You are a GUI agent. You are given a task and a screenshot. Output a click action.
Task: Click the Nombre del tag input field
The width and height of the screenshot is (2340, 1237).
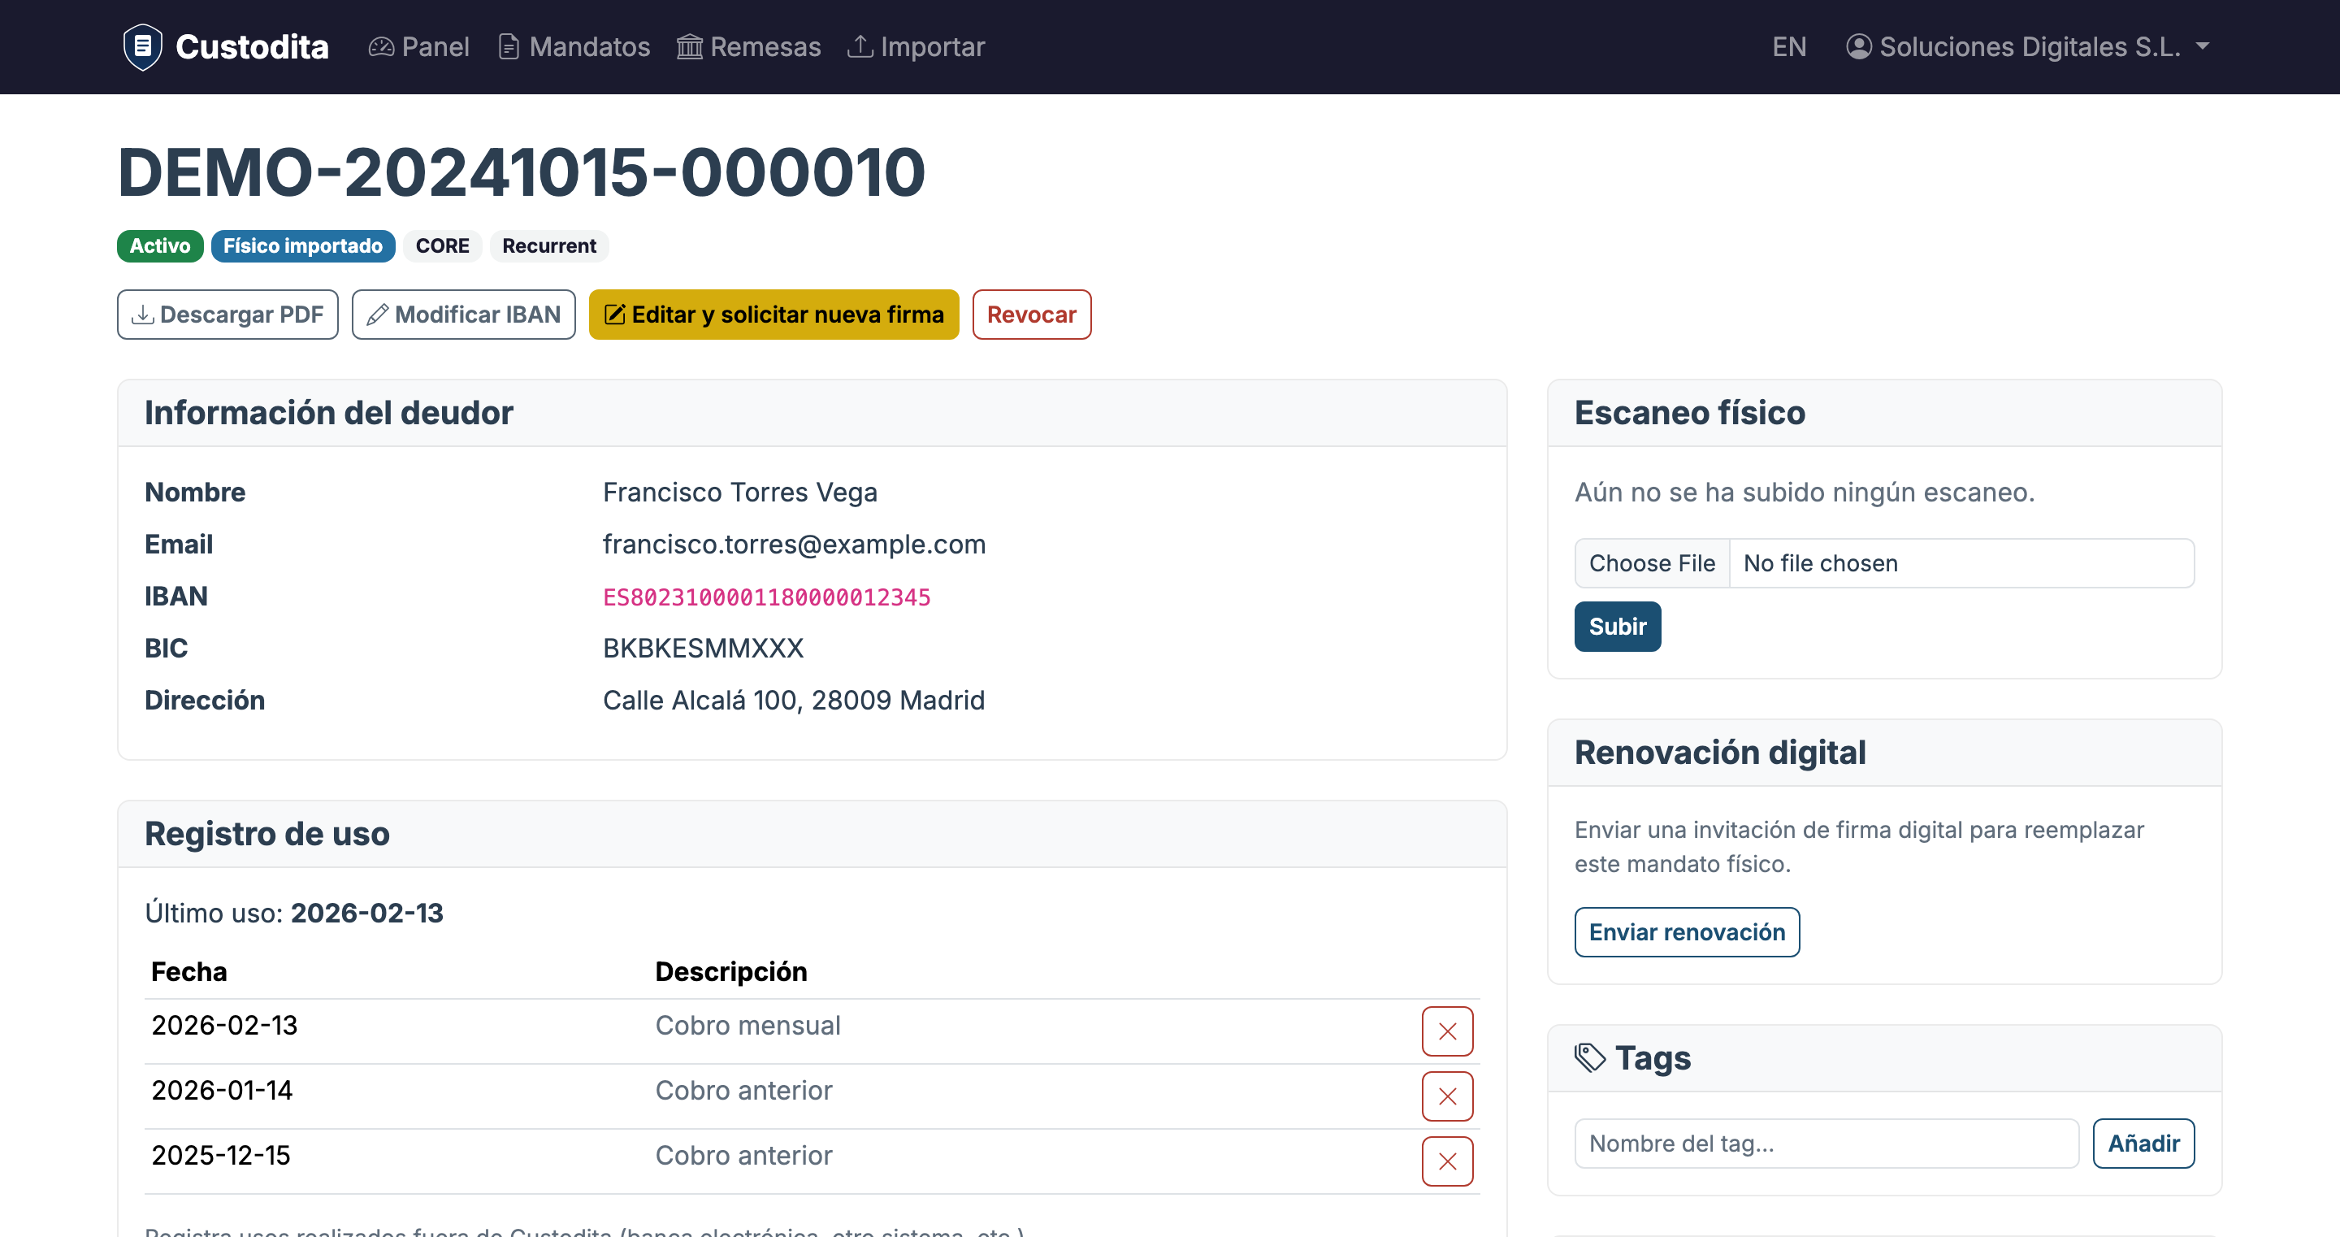coord(1826,1144)
